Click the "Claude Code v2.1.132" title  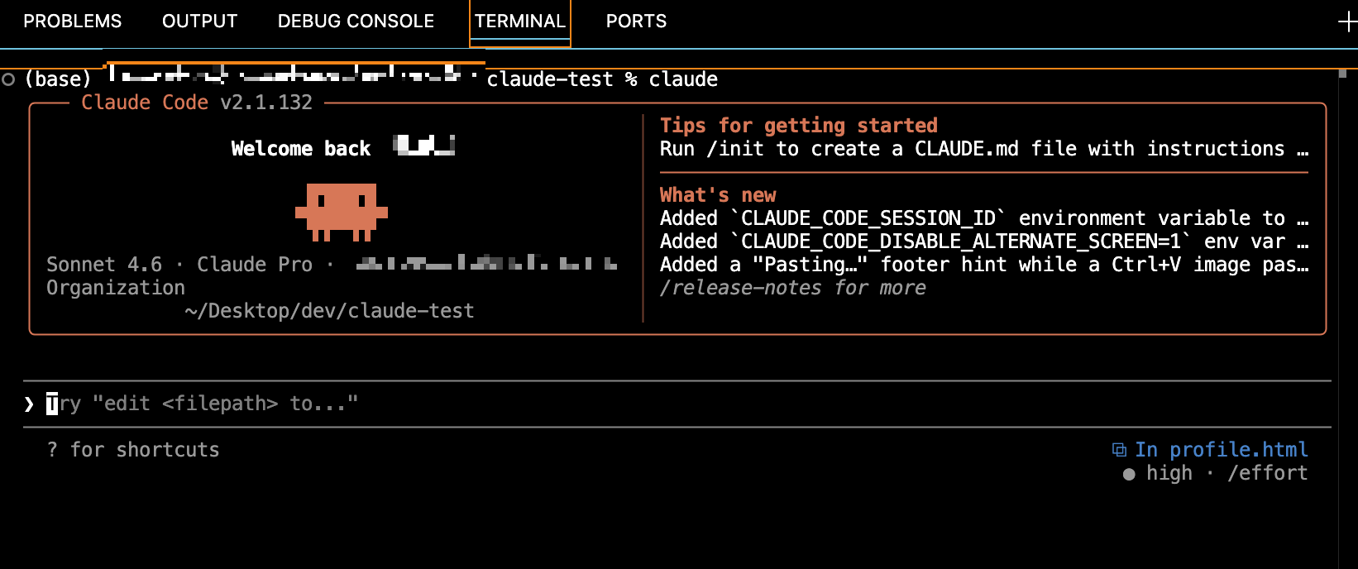pyautogui.click(x=197, y=103)
